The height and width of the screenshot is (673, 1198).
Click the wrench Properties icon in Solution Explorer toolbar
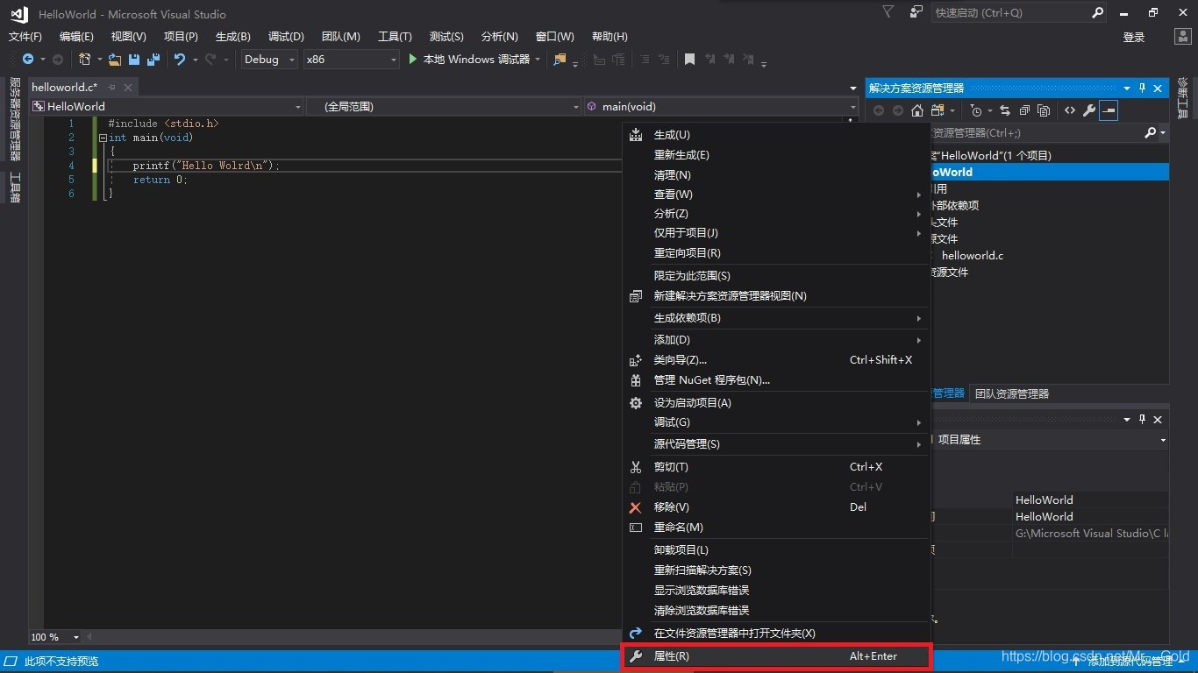point(1089,110)
